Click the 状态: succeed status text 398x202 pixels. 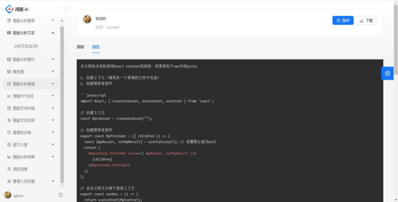pyautogui.click(x=107, y=27)
